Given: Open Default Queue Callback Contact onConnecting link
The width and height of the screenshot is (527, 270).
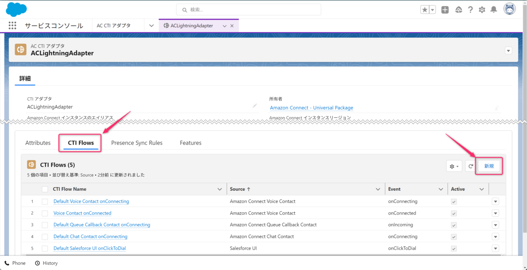Looking at the screenshot, I should (102, 225).
